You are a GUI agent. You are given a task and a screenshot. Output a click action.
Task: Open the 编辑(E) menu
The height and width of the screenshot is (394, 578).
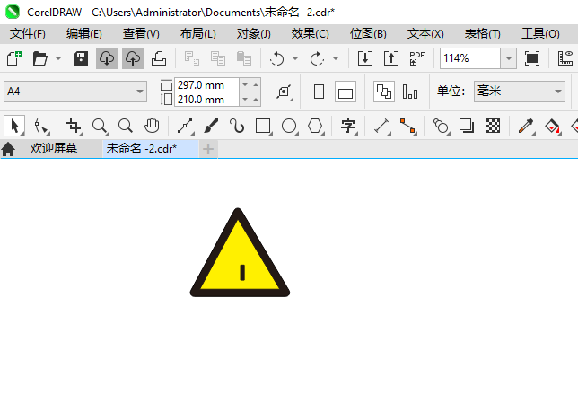pyautogui.click(x=84, y=34)
